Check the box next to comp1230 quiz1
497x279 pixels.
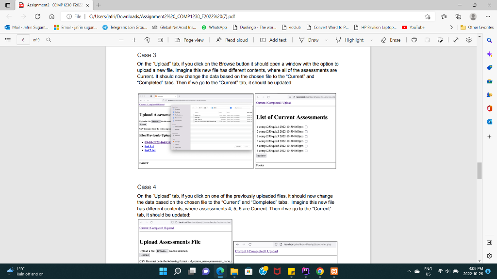(x=306, y=127)
